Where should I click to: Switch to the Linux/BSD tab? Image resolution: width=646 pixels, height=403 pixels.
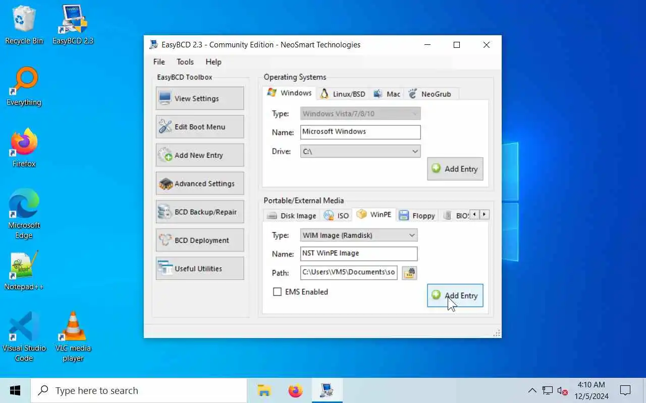(x=343, y=94)
